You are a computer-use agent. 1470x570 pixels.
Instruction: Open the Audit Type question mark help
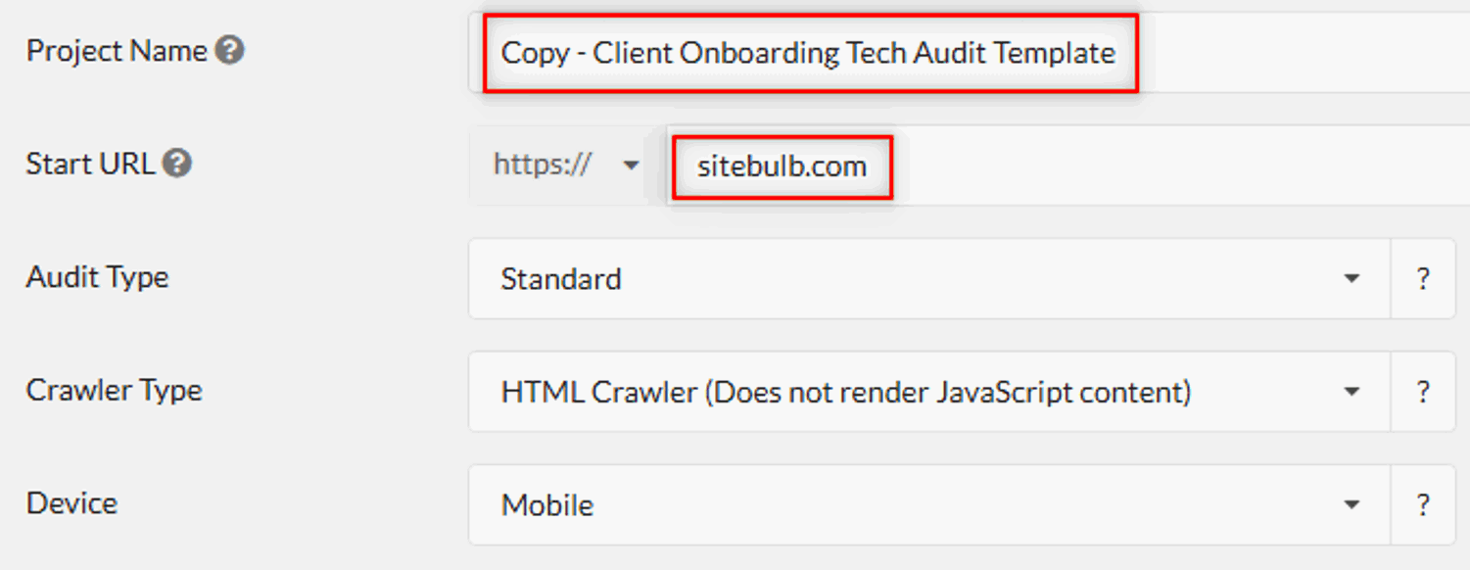click(x=1423, y=279)
